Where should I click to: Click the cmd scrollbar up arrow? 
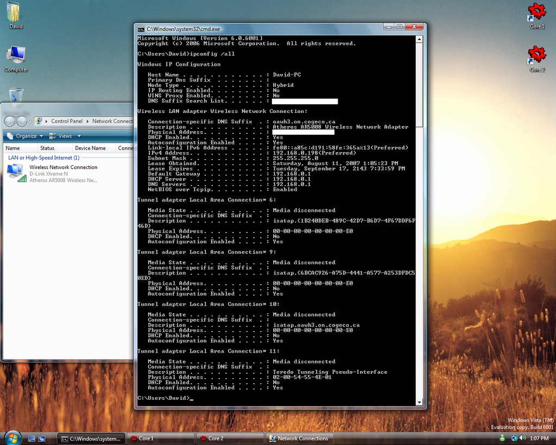(419, 39)
